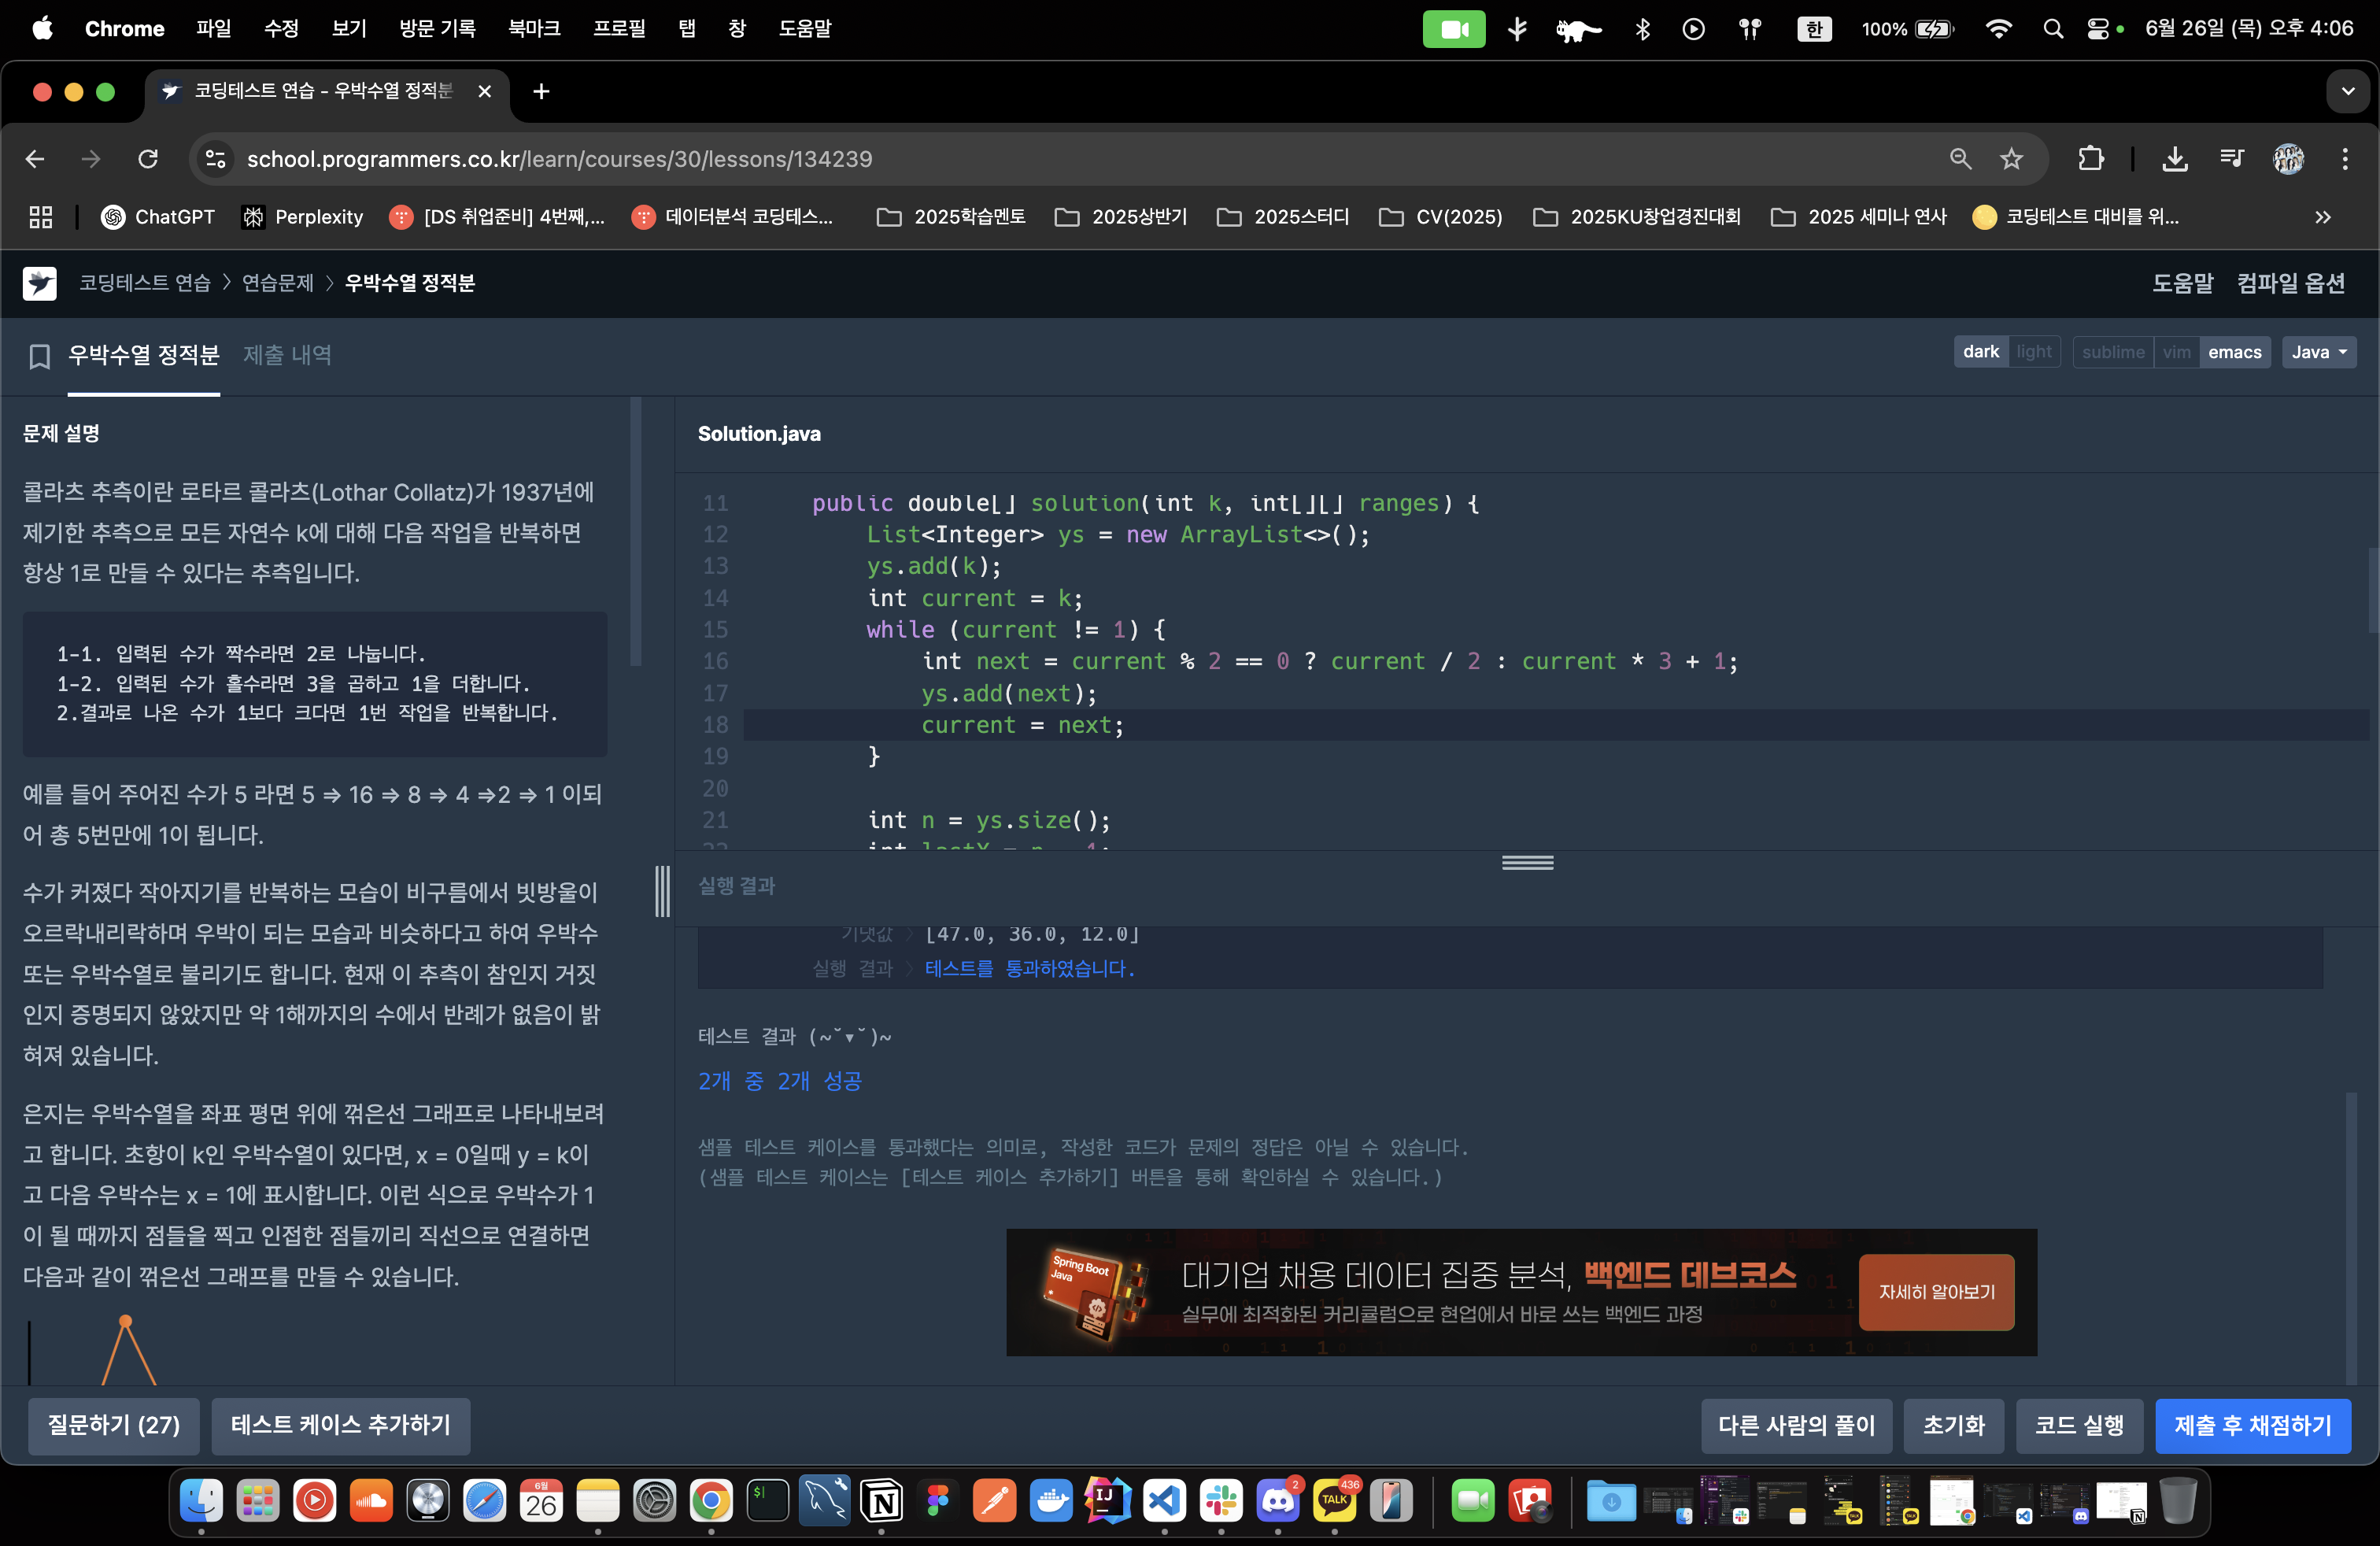
Task: Go back to the previous page
Action: 35,159
